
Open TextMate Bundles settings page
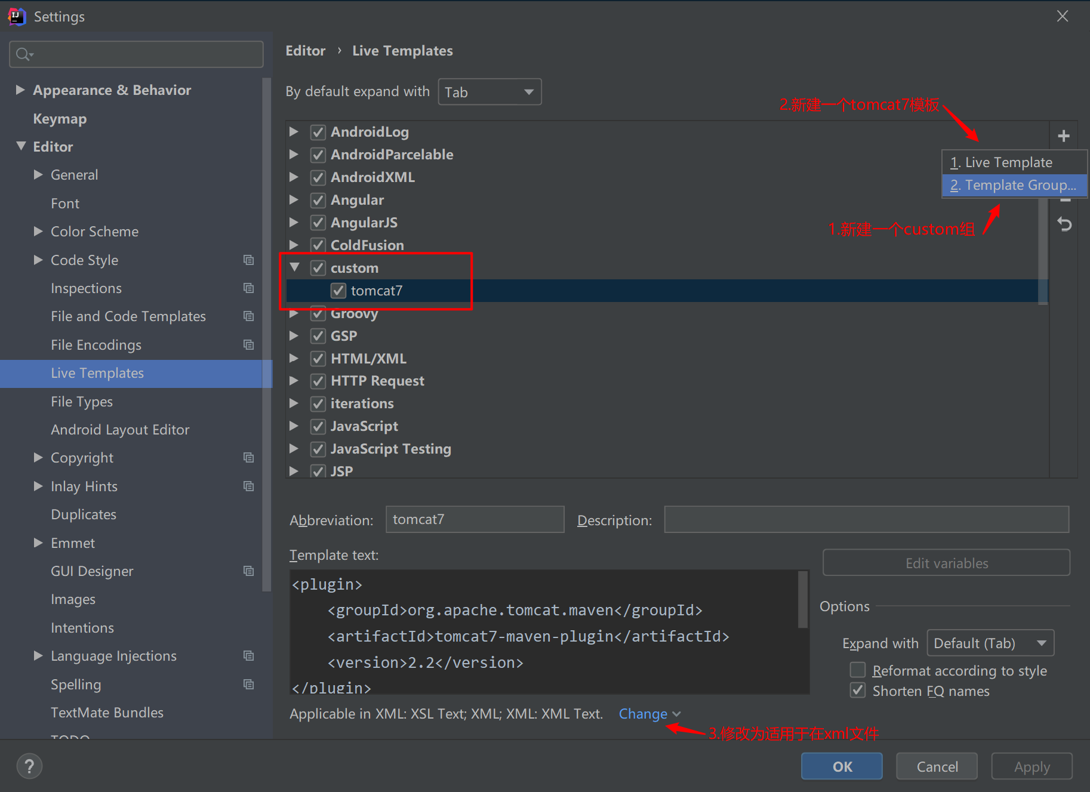pos(107,713)
